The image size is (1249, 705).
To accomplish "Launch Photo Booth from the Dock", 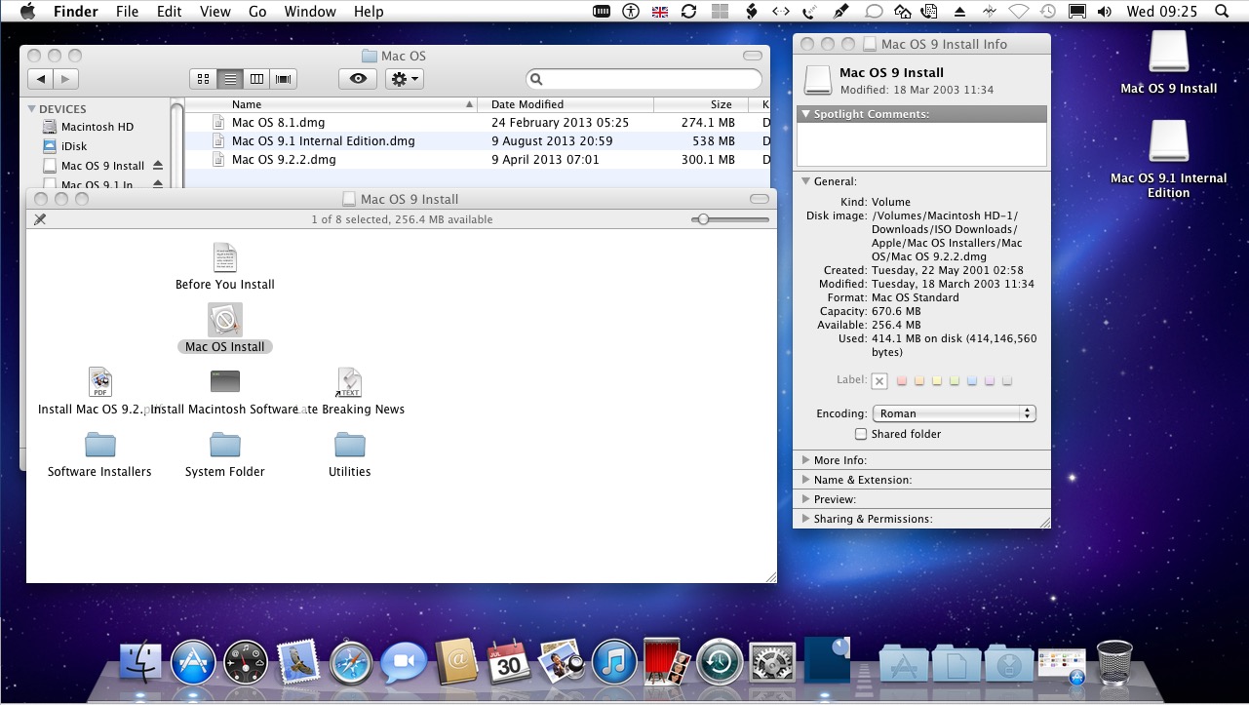I will (667, 662).
